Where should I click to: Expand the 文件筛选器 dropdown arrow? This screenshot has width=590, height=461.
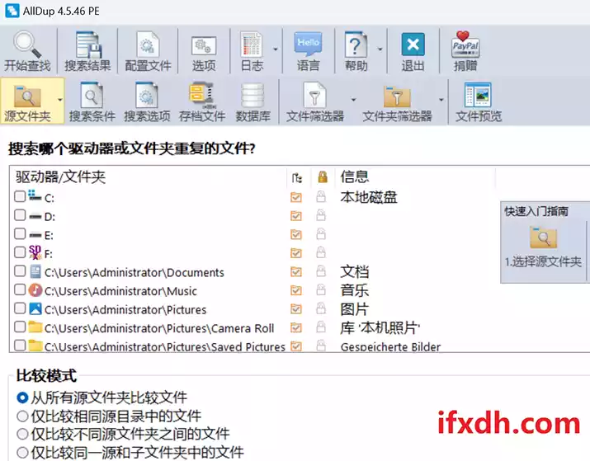coord(353,100)
